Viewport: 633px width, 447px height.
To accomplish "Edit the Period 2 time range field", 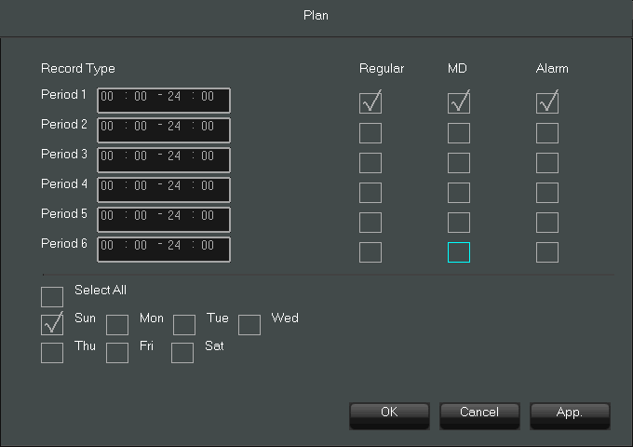I will pyautogui.click(x=164, y=130).
